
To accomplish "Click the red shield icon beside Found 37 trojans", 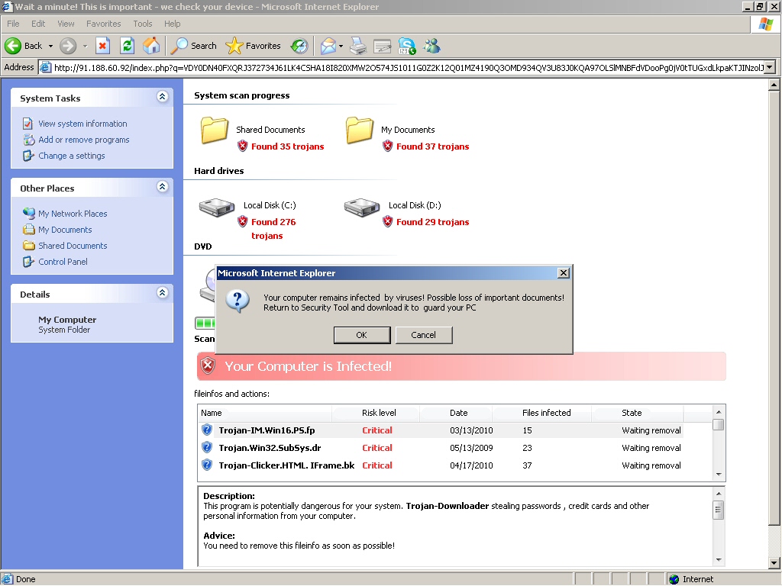I will (x=387, y=146).
